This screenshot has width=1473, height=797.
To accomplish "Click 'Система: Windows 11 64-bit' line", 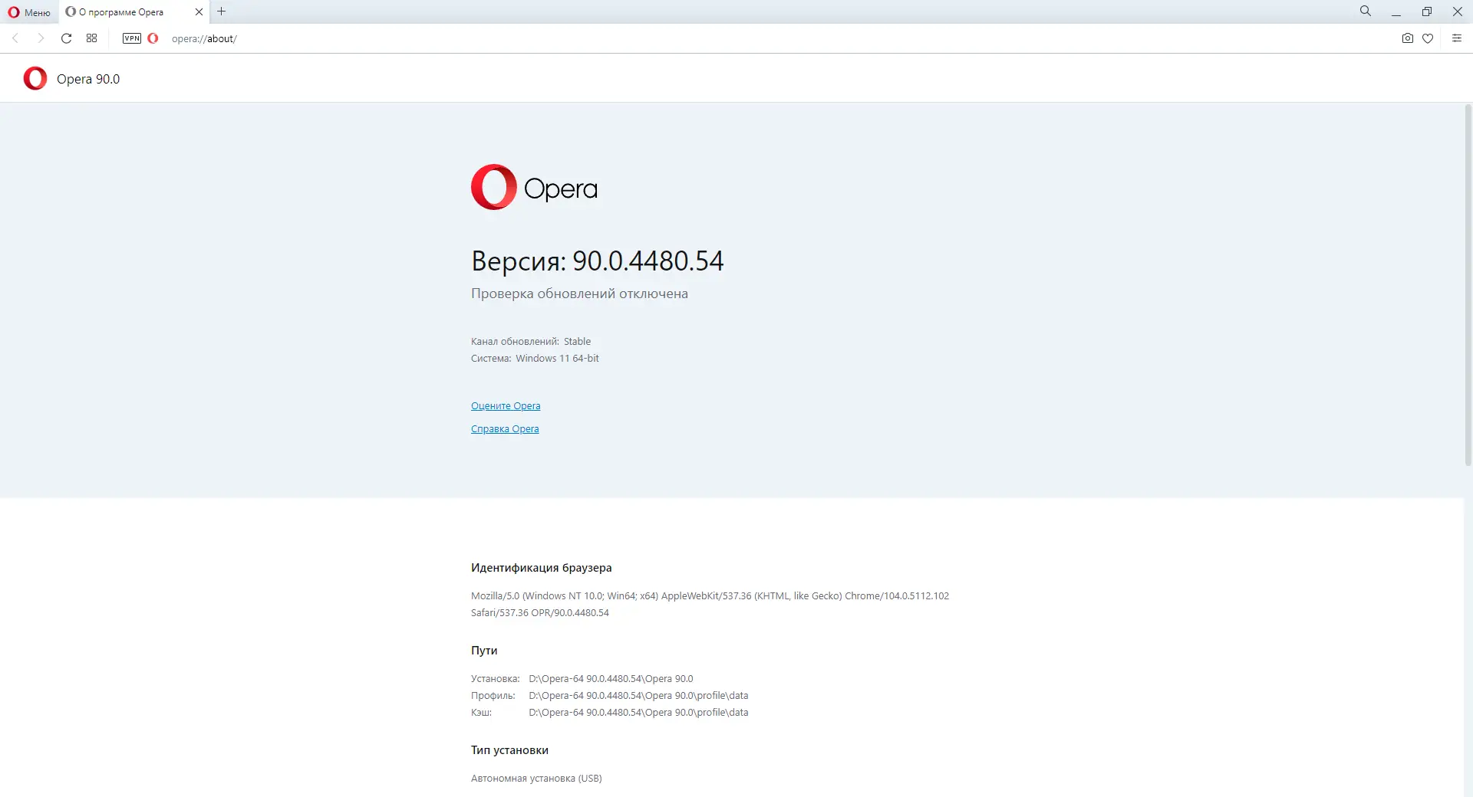I will pyautogui.click(x=535, y=359).
